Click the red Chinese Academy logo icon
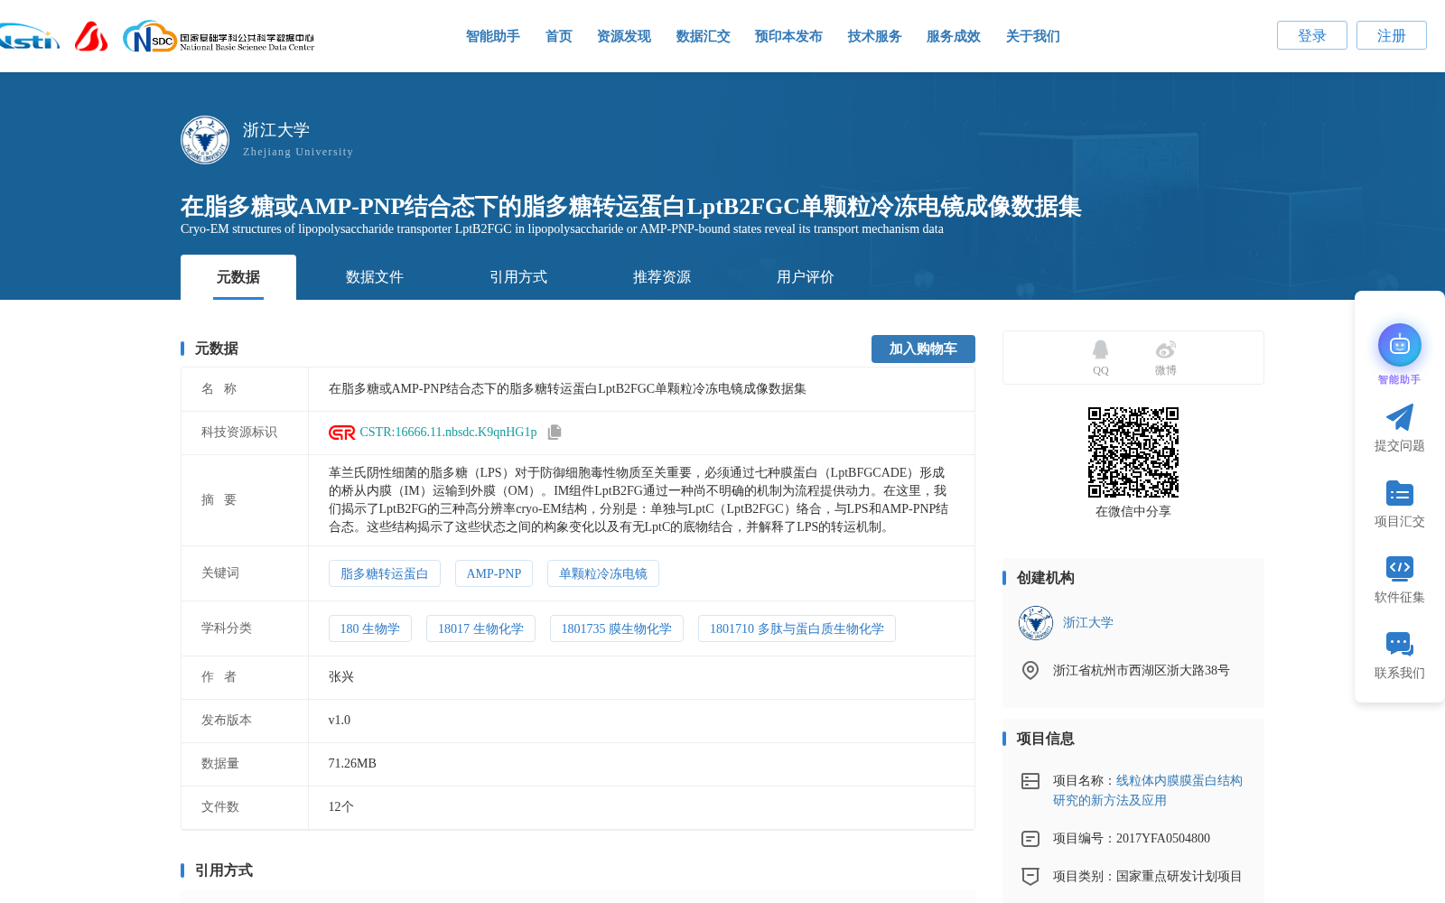 [91, 36]
